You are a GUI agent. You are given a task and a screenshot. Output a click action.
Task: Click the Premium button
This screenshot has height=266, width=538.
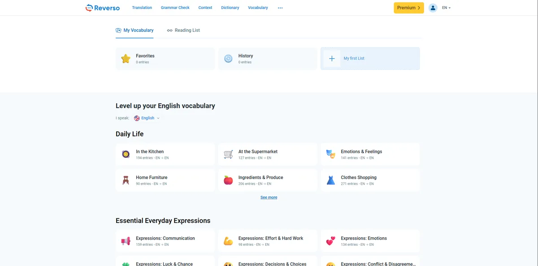pos(408,8)
